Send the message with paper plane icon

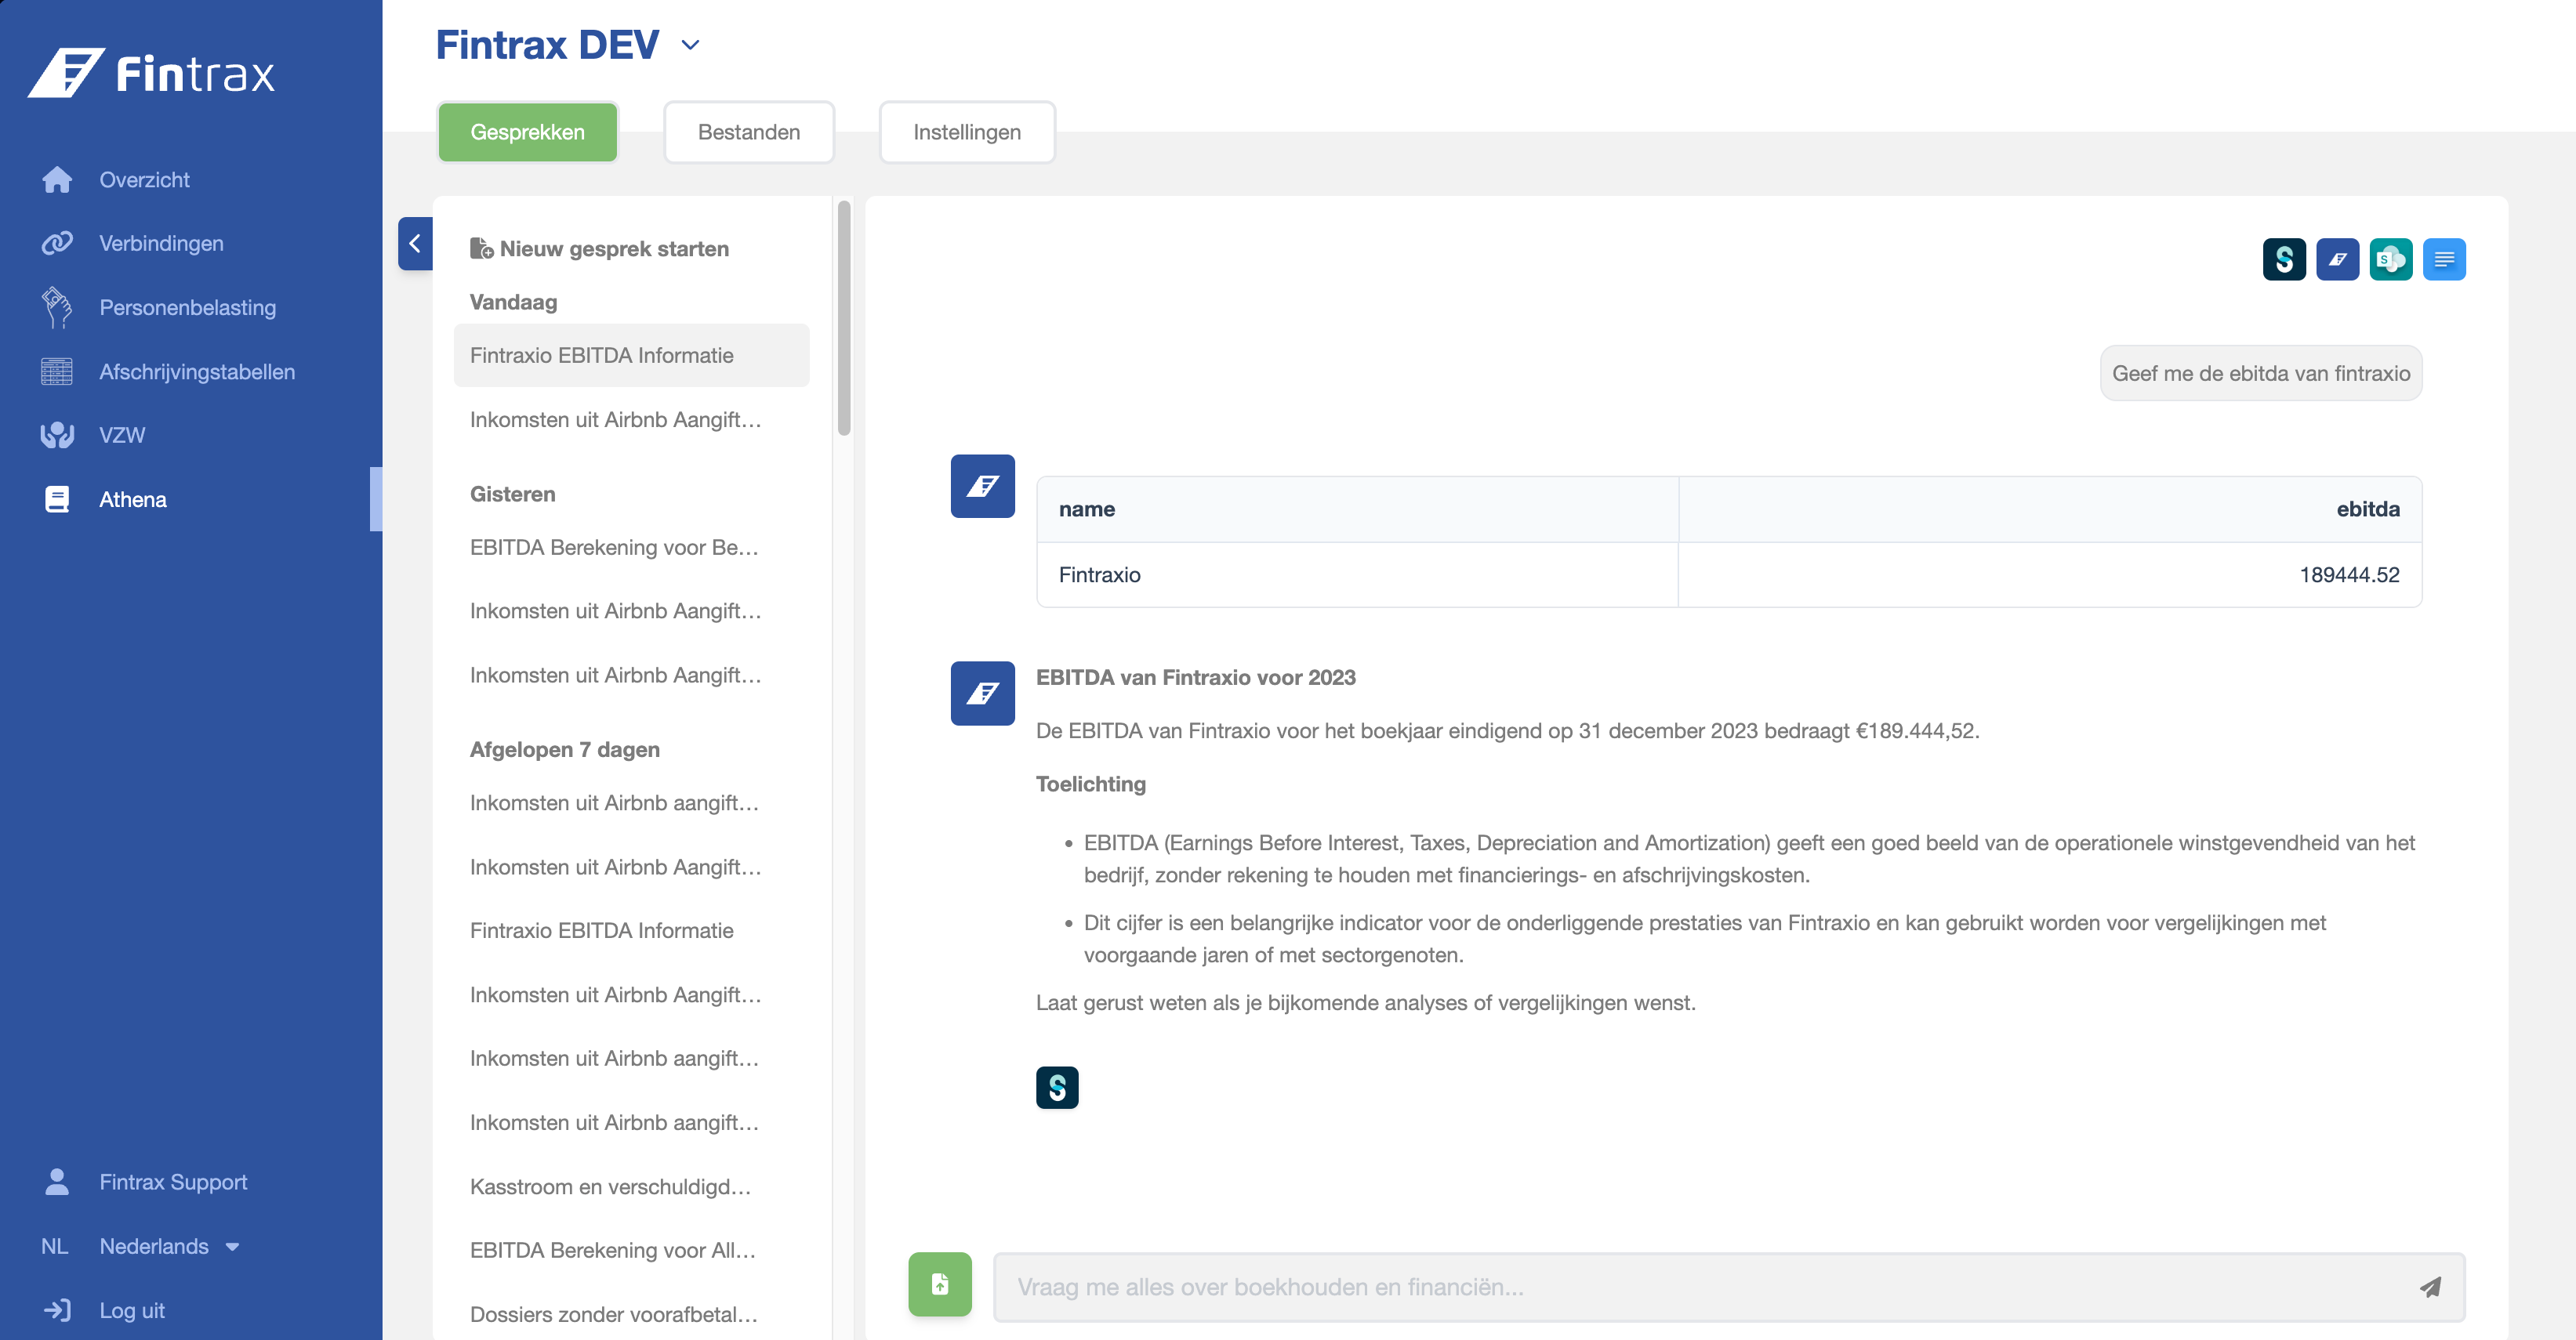click(x=2430, y=1287)
